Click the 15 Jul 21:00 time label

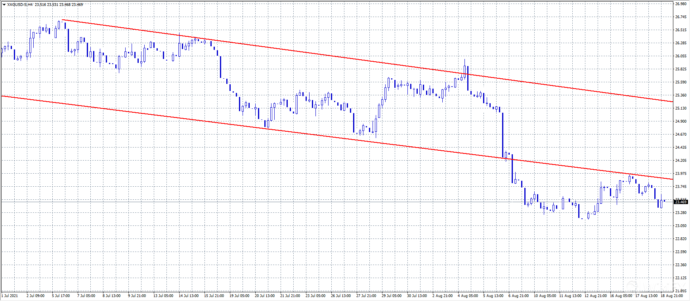pos(214,296)
